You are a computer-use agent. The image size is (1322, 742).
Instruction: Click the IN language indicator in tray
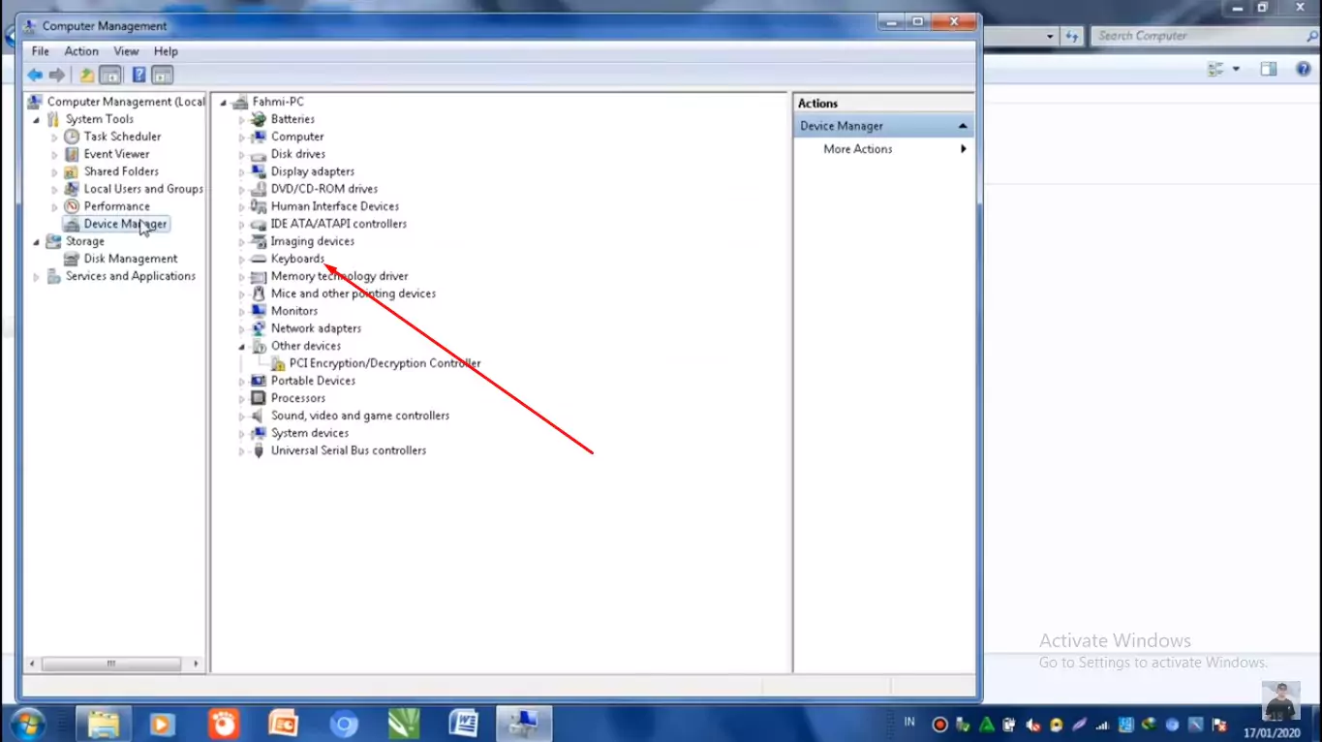[x=909, y=722]
